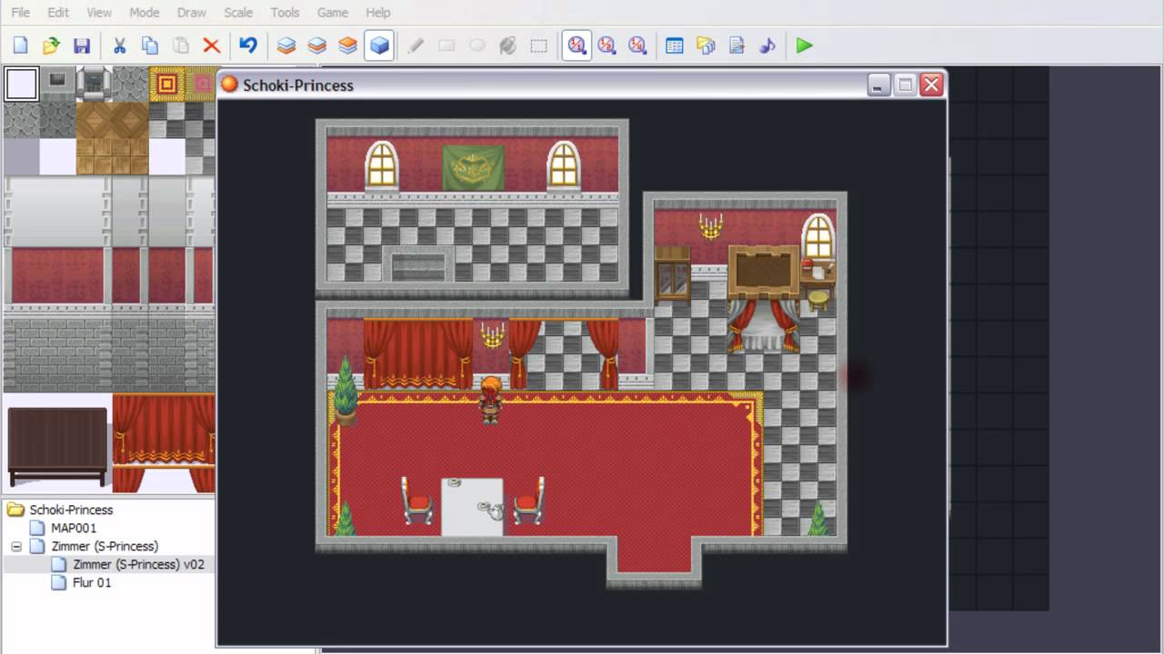
Task: Click the white table between the chairs
Action: [472, 506]
